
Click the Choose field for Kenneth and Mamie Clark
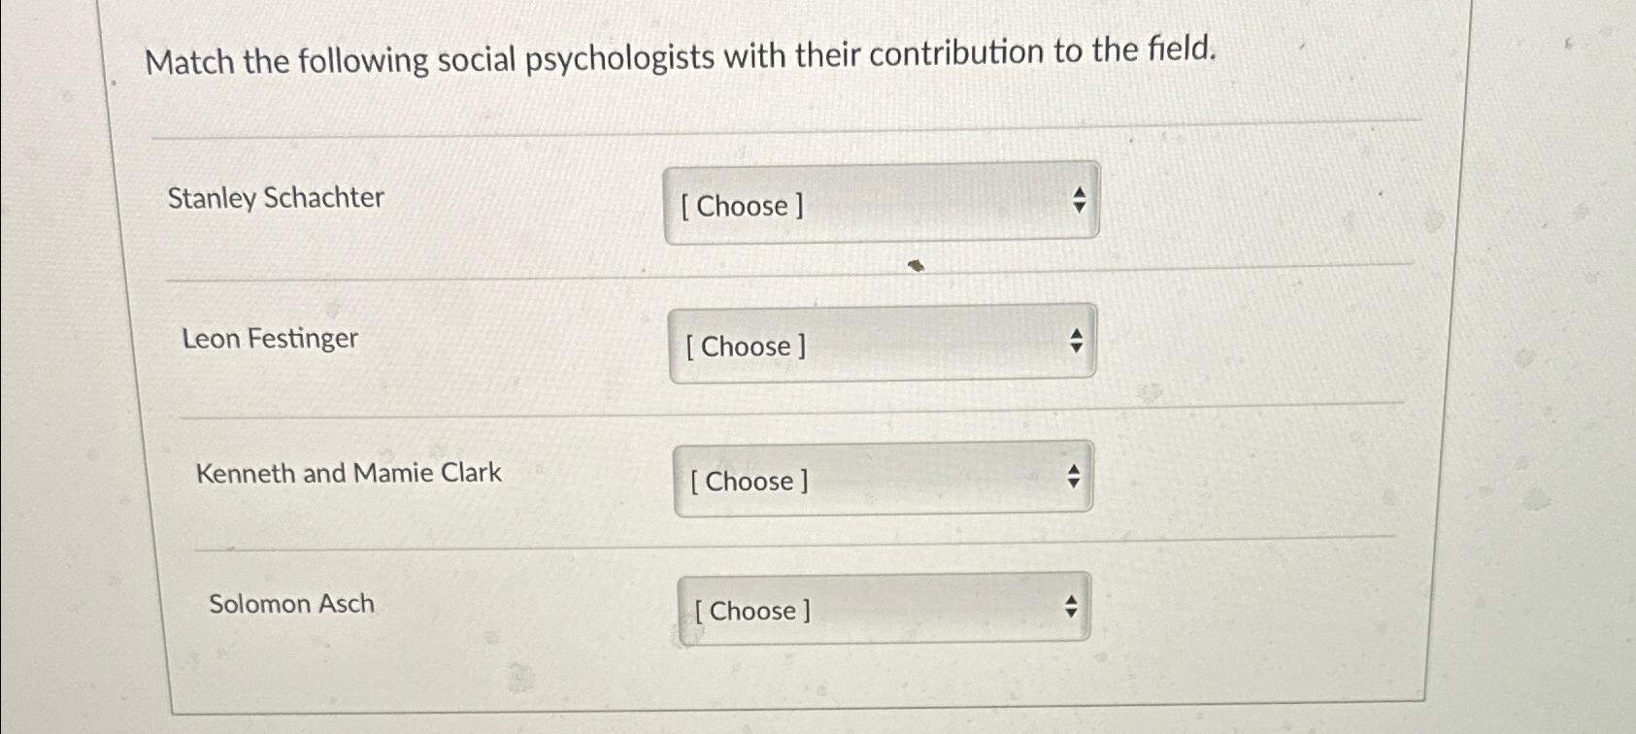coord(748,482)
